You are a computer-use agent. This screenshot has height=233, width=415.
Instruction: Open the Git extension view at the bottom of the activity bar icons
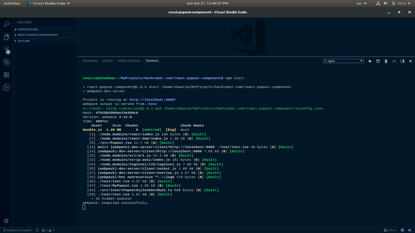[x=6, y=88]
